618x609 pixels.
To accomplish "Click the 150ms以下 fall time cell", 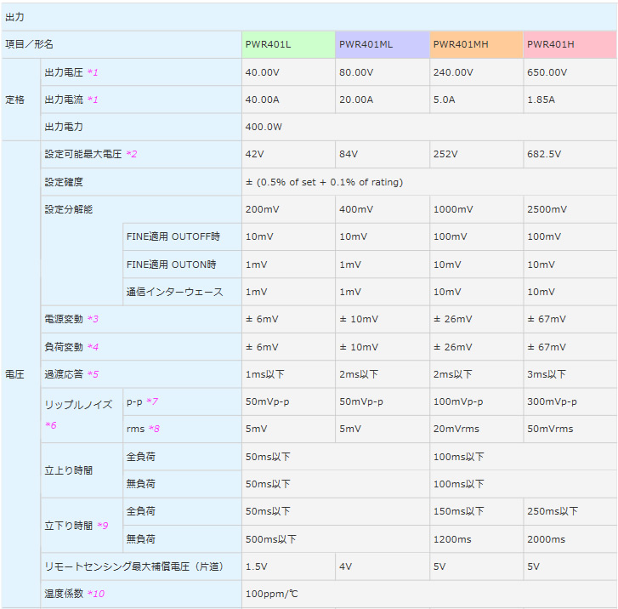I will [477, 511].
